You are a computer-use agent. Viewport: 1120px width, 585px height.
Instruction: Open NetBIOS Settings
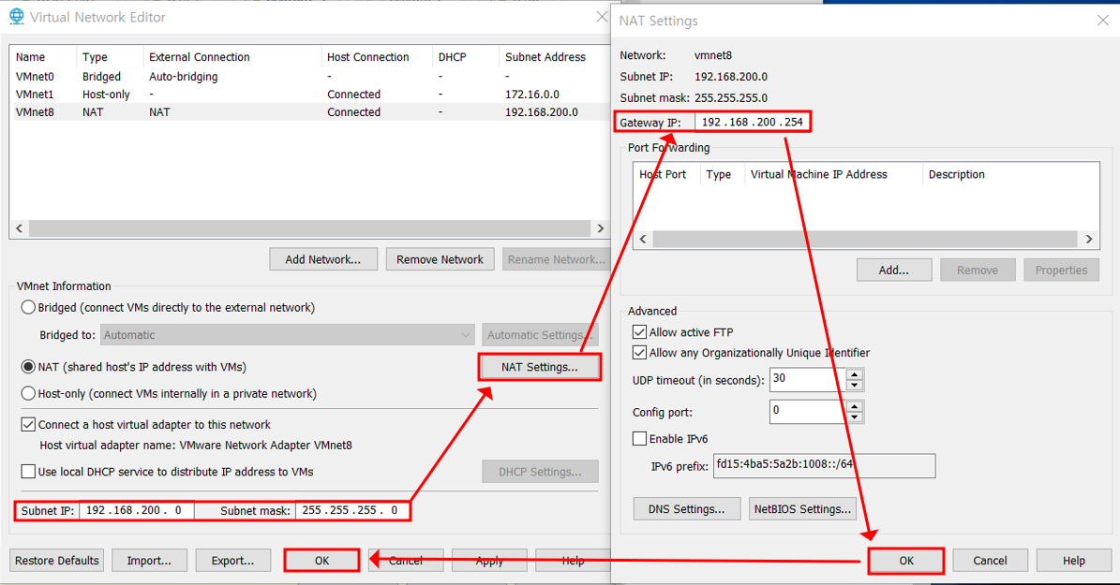tap(802, 508)
